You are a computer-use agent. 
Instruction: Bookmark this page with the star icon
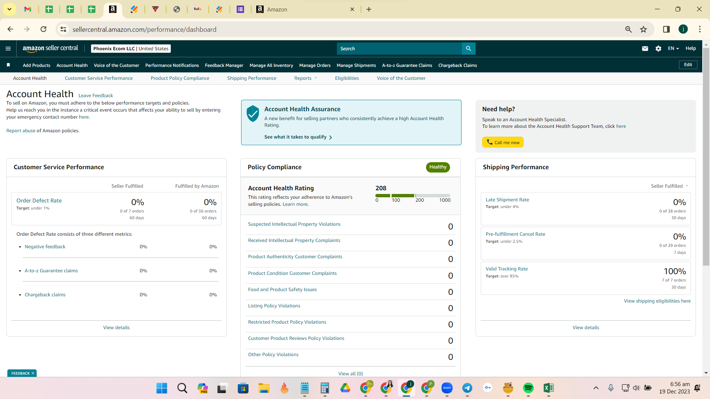point(643,29)
